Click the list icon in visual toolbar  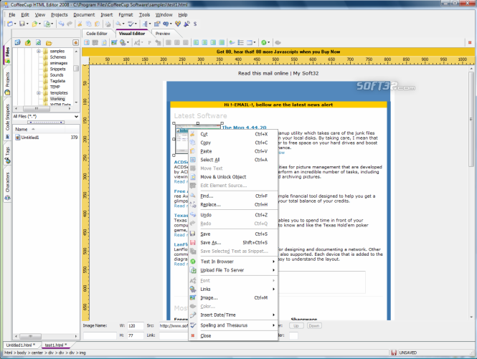[x=240, y=42]
